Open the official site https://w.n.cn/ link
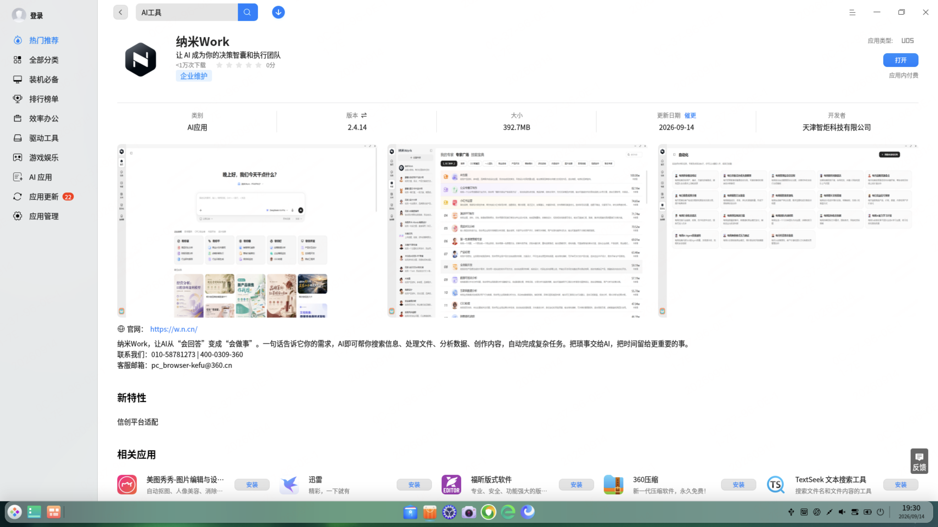 click(x=174, y=329)
